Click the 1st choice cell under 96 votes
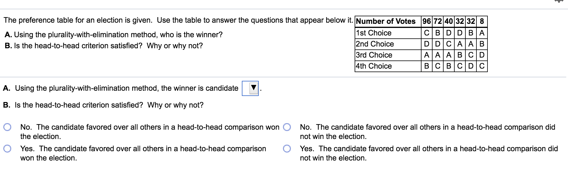 pos(427,33)
